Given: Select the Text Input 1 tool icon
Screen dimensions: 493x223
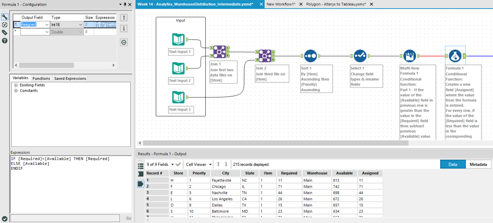Looking at the screenshot, I should click(x=178, y=39).
